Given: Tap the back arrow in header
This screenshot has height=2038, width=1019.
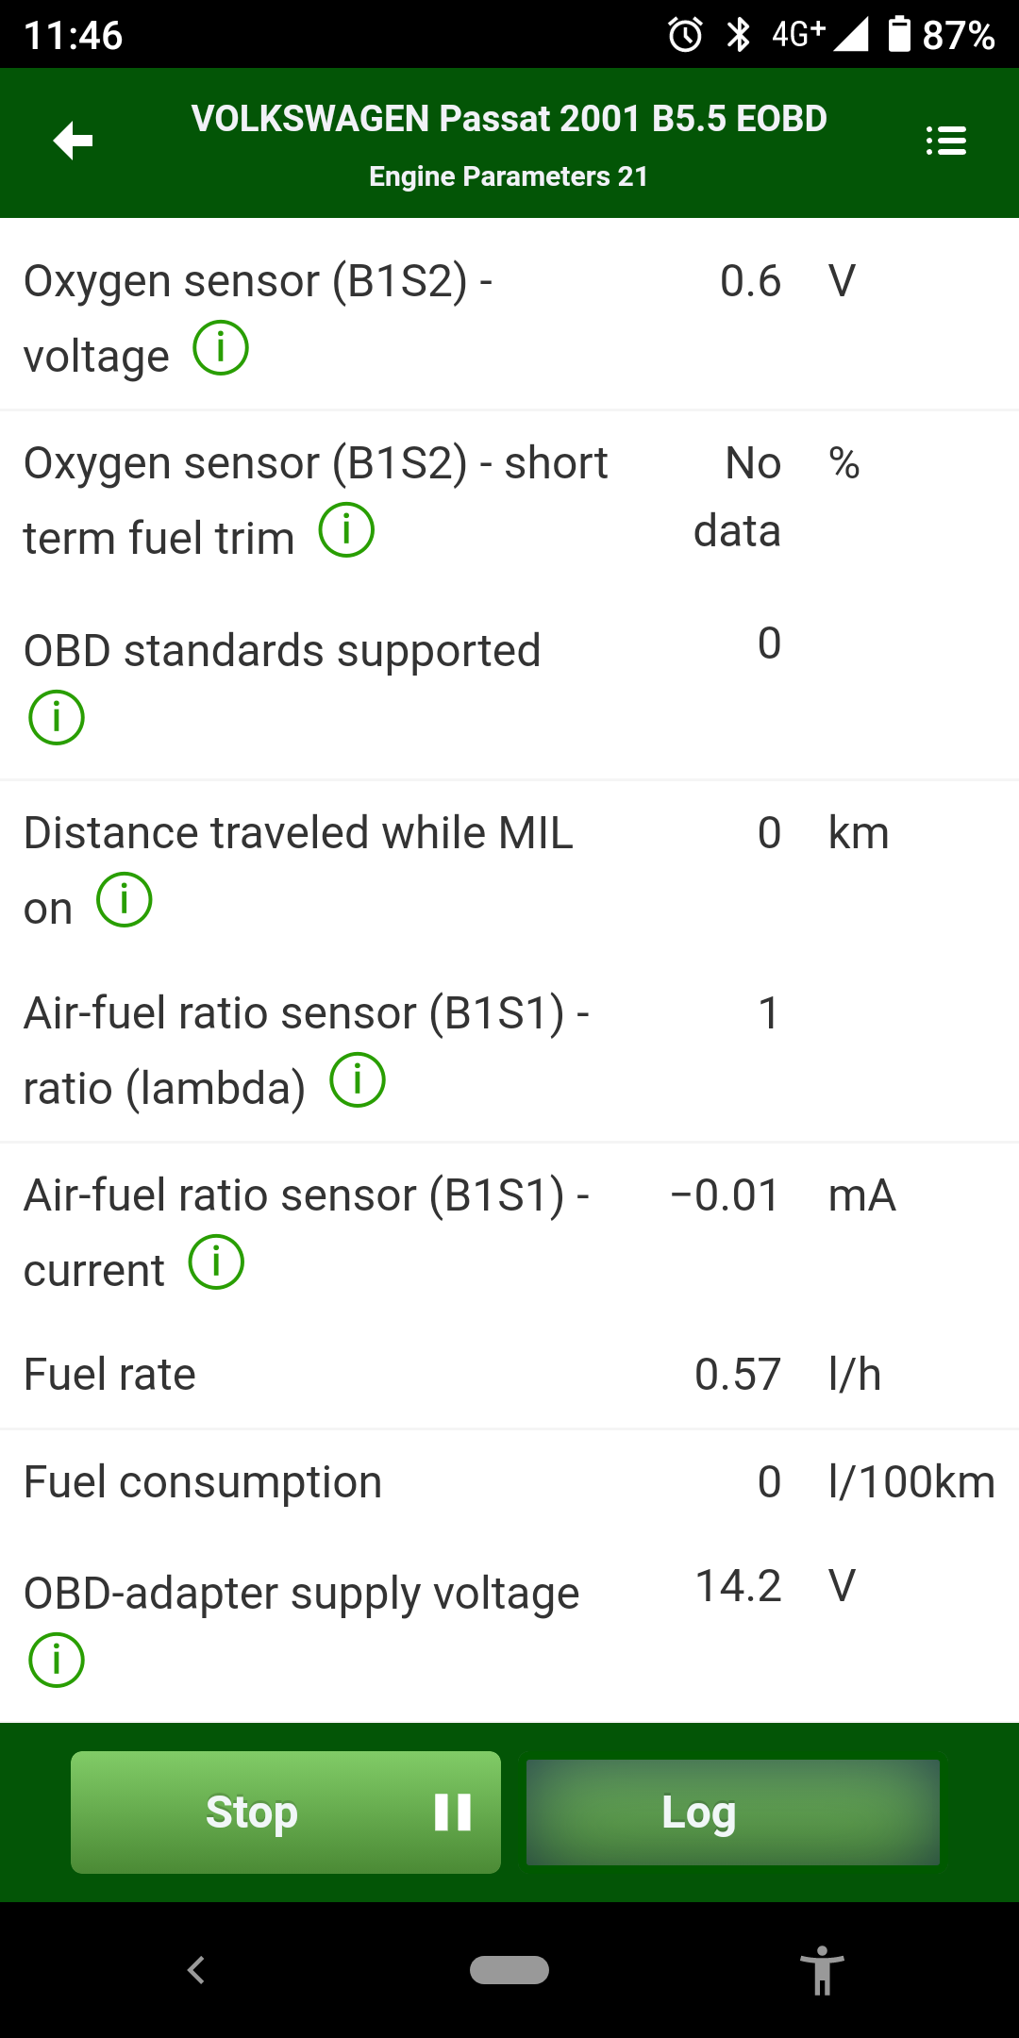Looking at the screenshot, I should click(73, 142).
